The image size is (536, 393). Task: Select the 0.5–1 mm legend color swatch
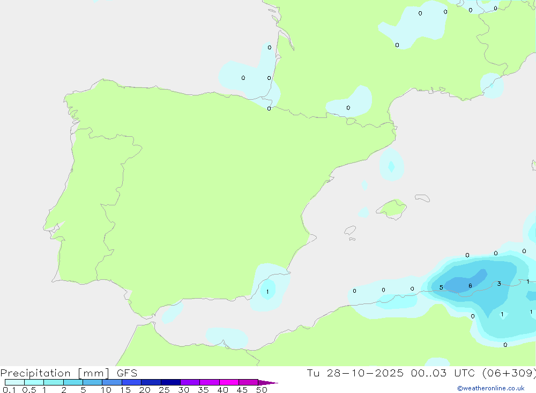(x=34, y=382)
